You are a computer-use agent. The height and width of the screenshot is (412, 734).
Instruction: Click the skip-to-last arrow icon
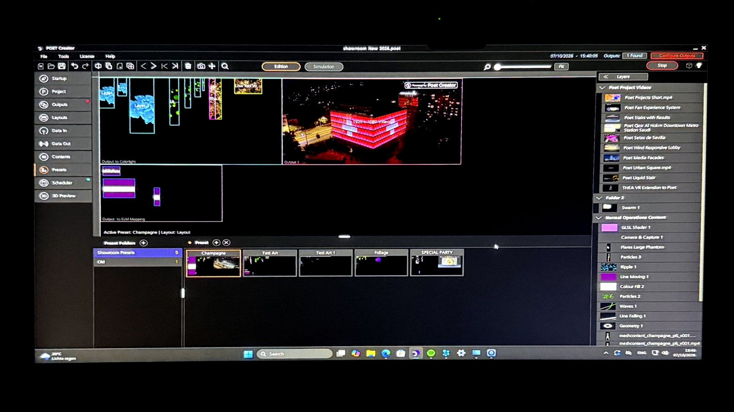click(x=175, y=66)
